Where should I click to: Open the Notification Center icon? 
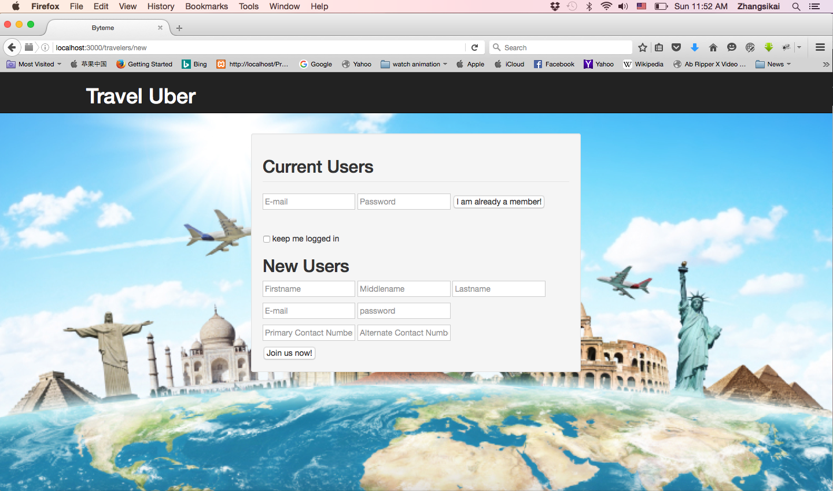[815, 6]
